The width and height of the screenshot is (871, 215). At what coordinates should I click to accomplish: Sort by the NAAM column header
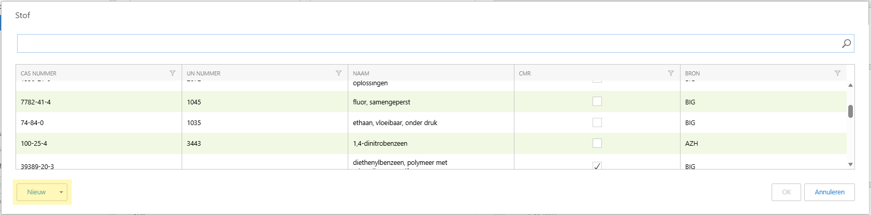361,73
